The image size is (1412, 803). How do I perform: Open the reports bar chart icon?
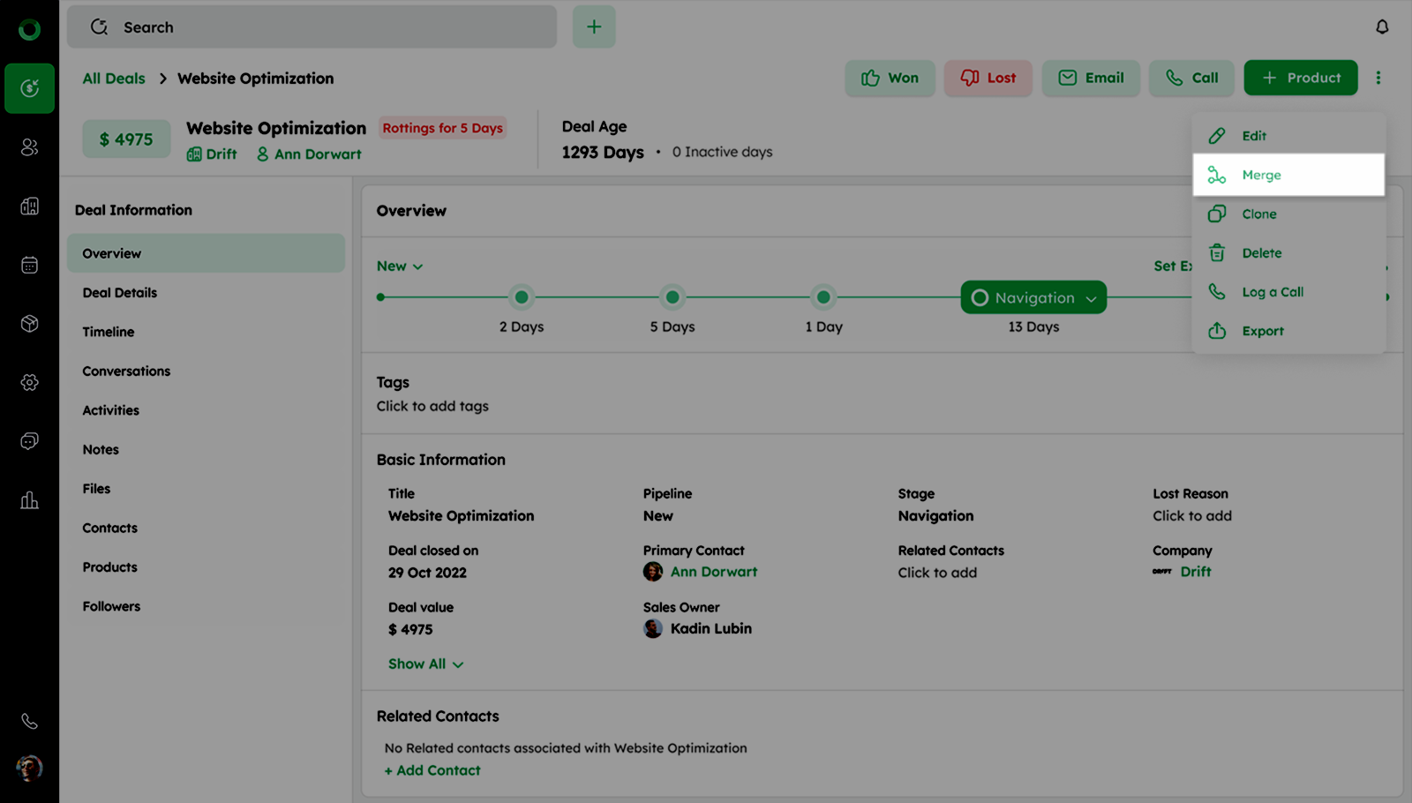pyautogui.click(x=29, y=500)
